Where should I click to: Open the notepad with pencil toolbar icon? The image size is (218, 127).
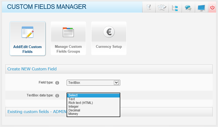click(149, 7)
